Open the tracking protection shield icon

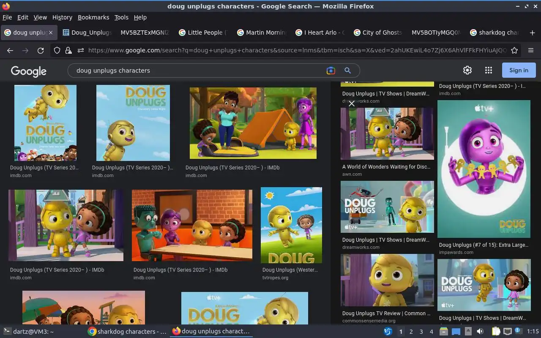(x=57, y=50)
